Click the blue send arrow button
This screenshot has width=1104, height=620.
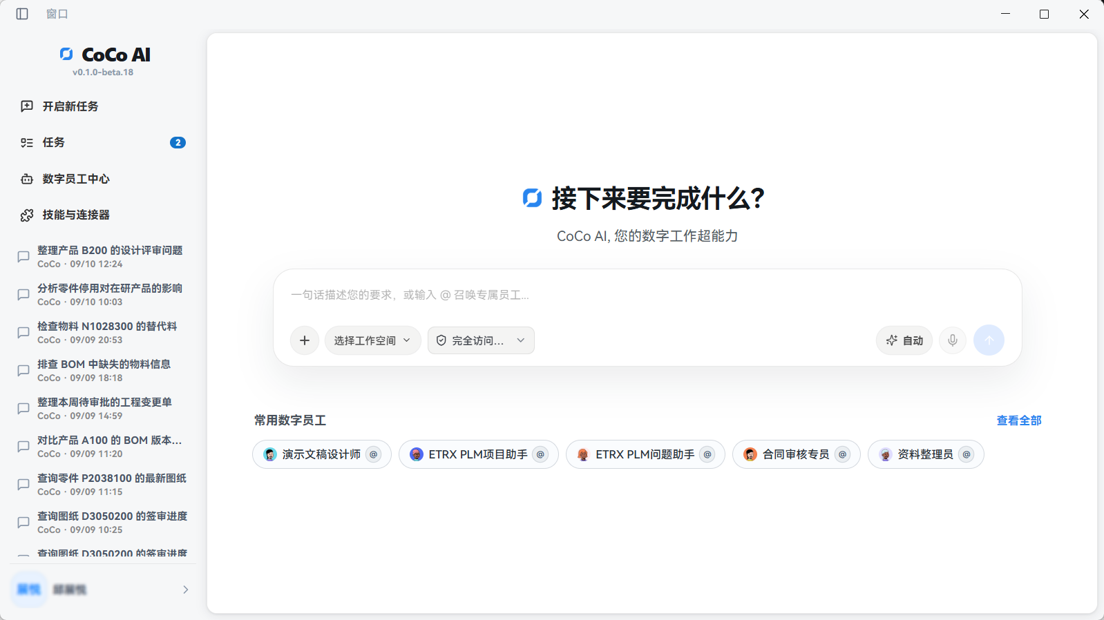click(x=989, y=340)
